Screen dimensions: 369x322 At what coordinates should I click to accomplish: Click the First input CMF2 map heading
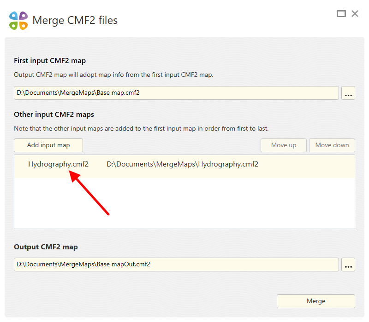point(50,61)
